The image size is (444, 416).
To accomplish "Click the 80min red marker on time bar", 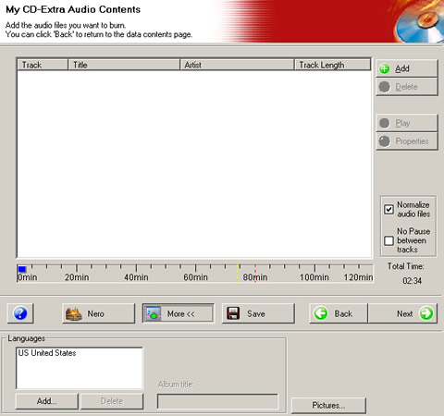I will coord(255,273).
